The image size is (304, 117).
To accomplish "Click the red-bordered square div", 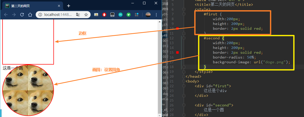I will point(28,41).
